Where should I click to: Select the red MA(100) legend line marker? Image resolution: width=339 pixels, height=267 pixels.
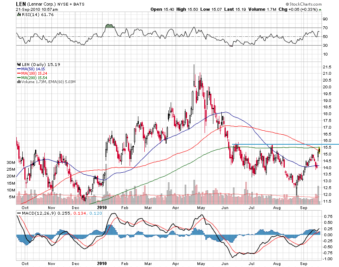[19, 73]
